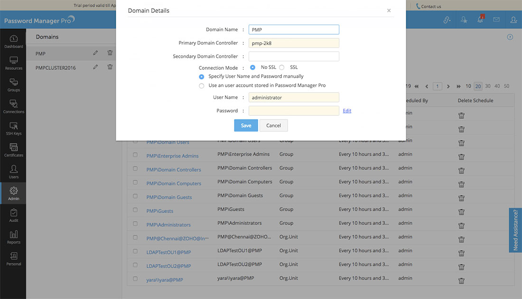This screenshot has height=299, width=522.
Task: Delete the schedule for the PMP\Guests row
Action: [x=461, y=212]
